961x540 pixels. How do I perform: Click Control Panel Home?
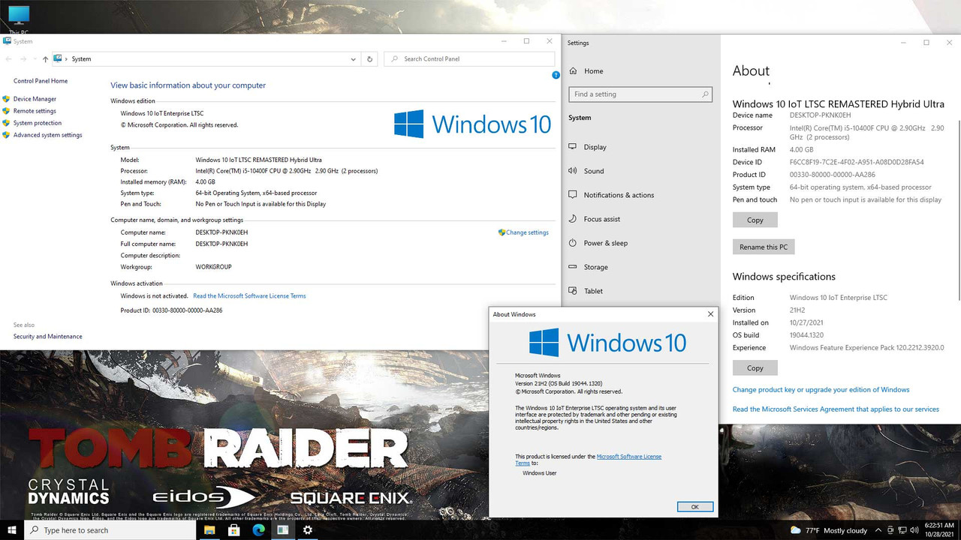tap(41, 81)
